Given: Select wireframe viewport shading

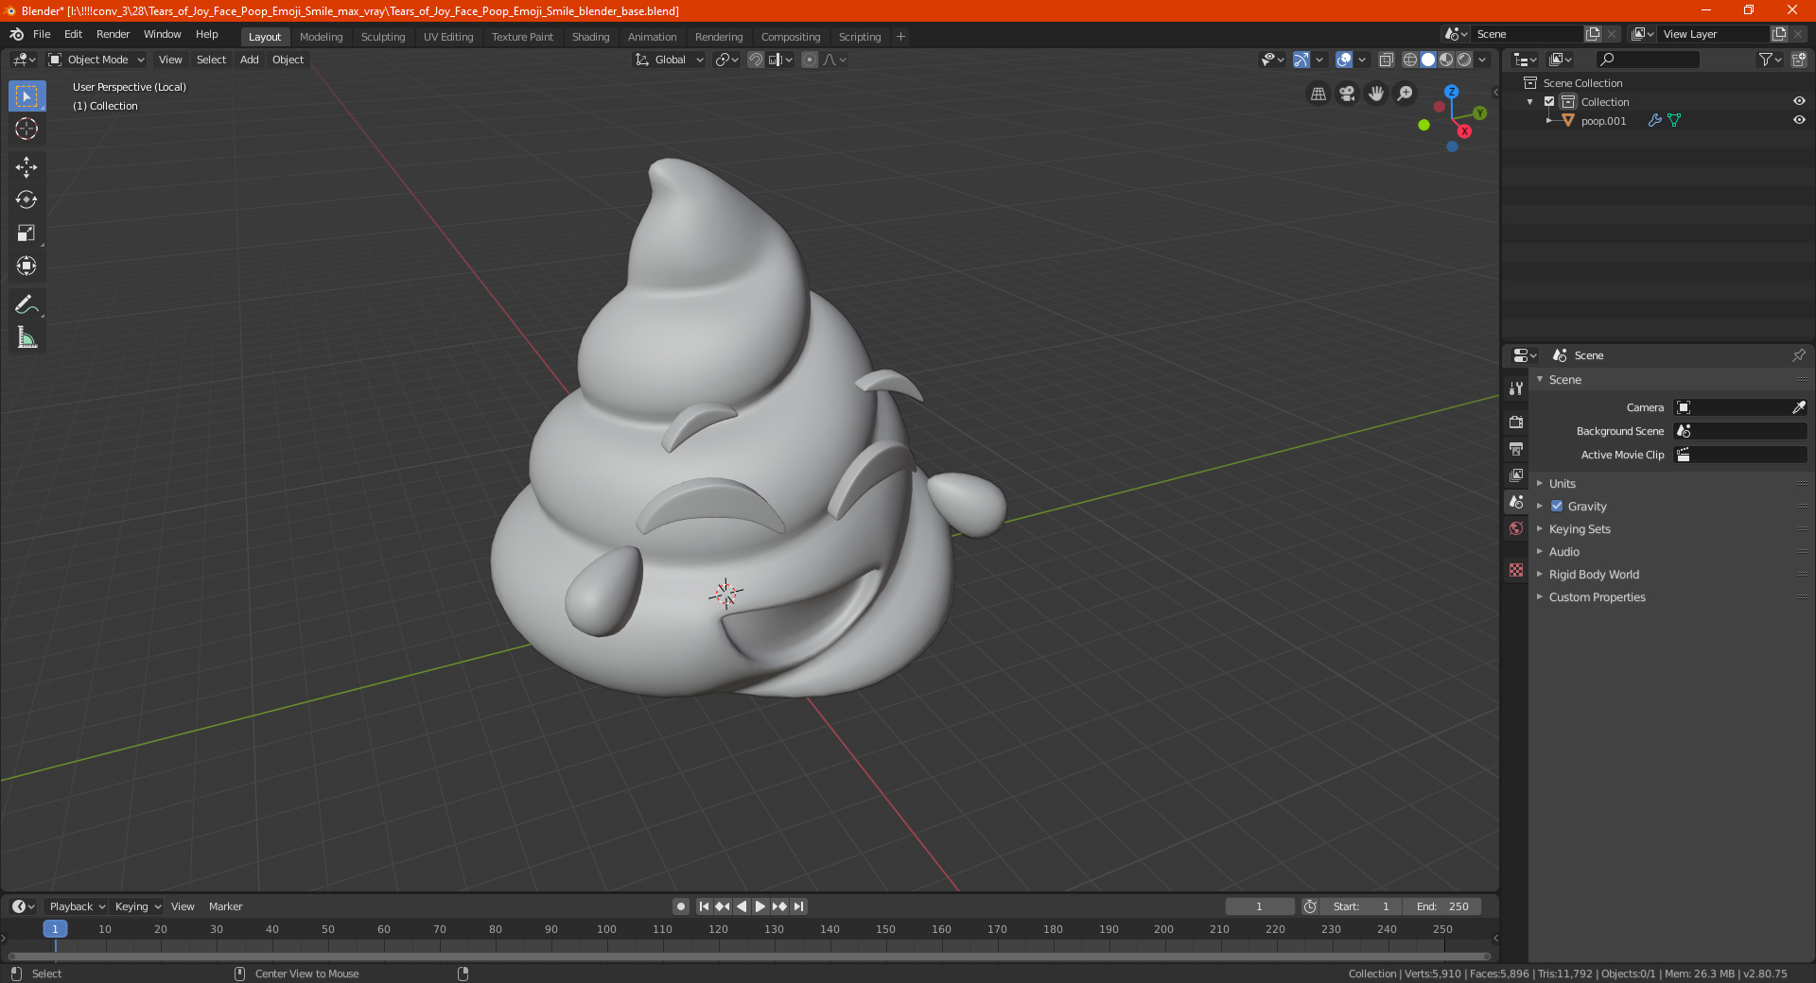Looking at the screenshot, I should coord(1410,60).
